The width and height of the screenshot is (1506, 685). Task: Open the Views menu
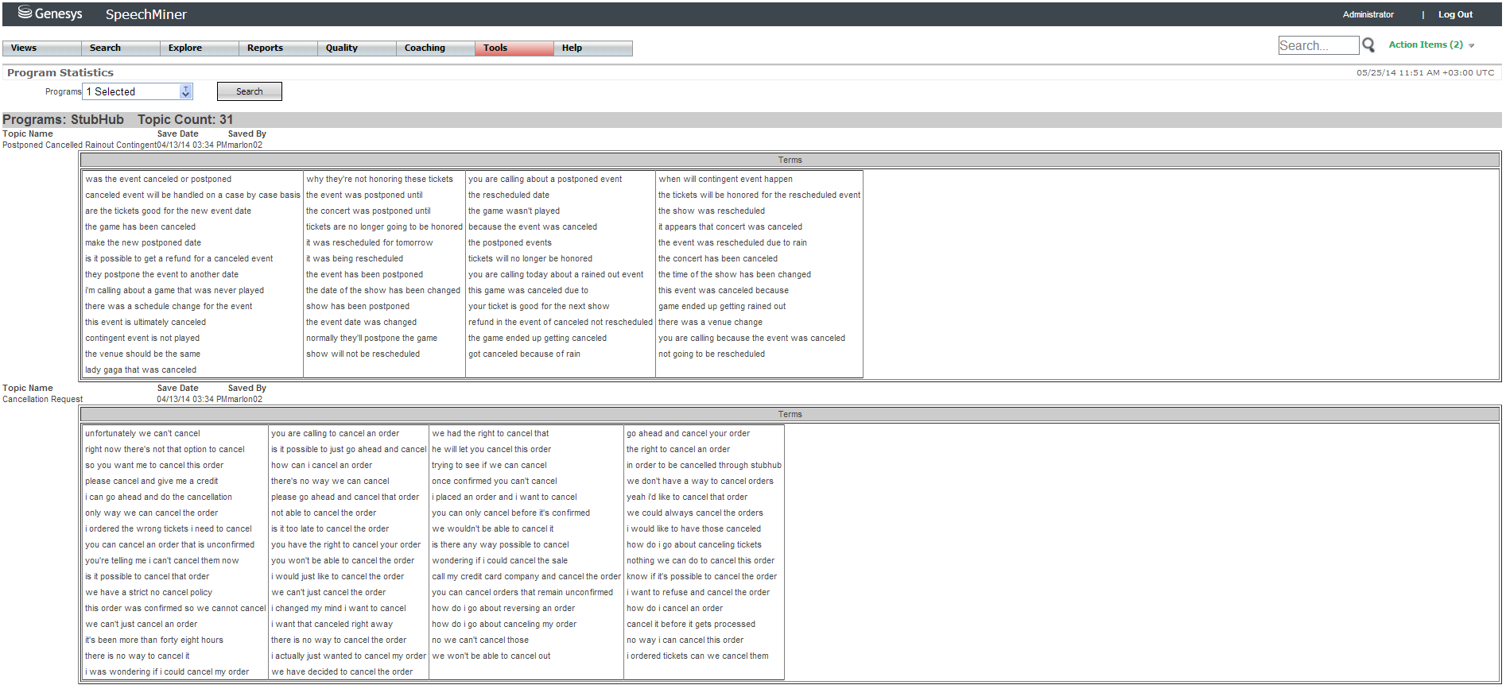(24, 48)
